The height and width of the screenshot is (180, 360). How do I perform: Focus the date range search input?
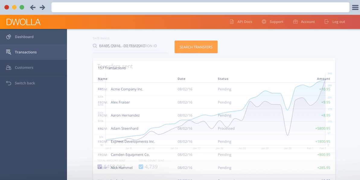130,47
